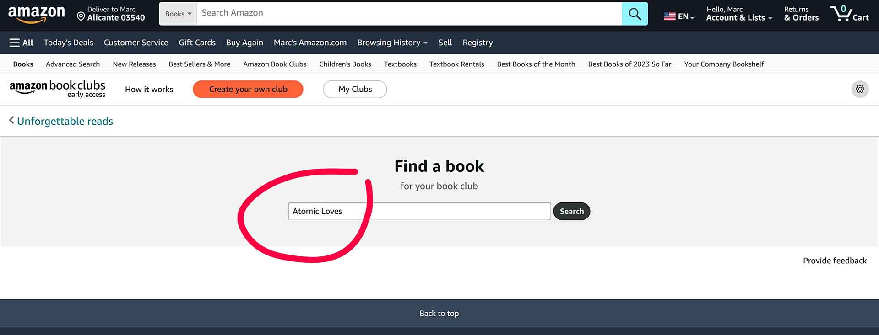Select Buy Again in navigation
The image size is (879, 335).
[x=244, y=43]
